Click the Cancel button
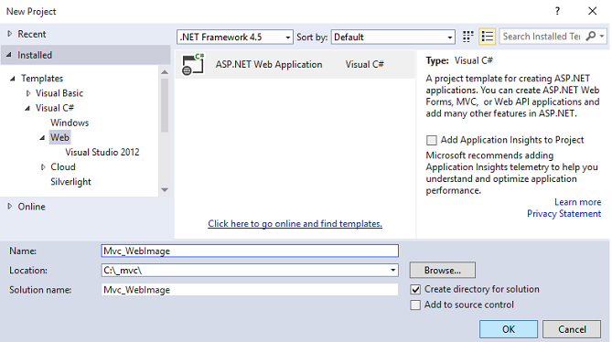 572,329
